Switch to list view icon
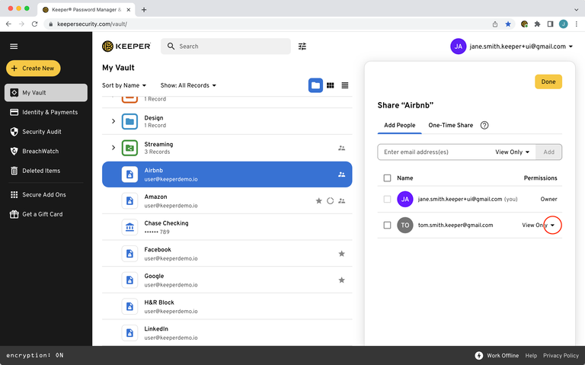The height and width of the screenshot is (365, 585). tap(345, 85)
